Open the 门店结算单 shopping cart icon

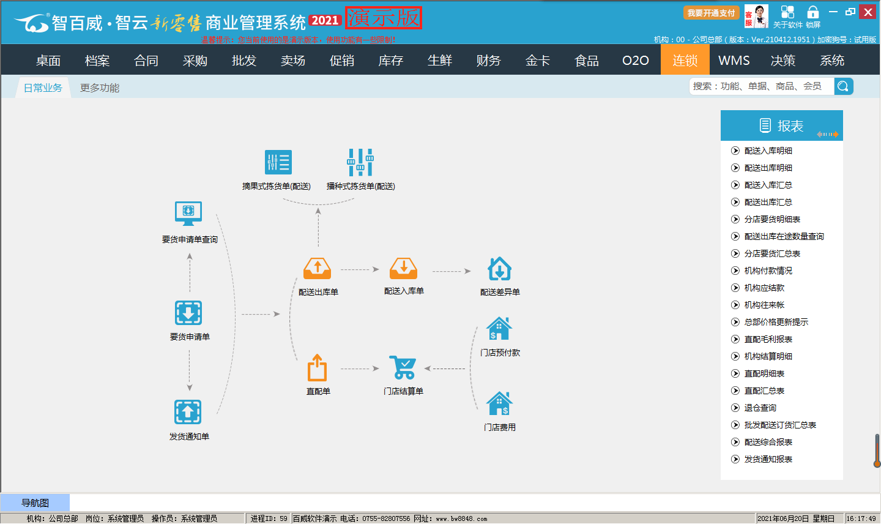pos(403,368)
